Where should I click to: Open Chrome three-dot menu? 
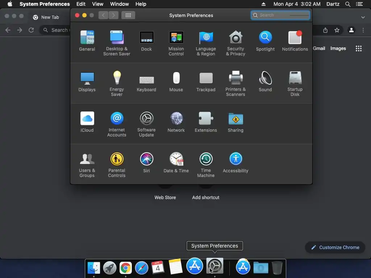tap(363, 30)
